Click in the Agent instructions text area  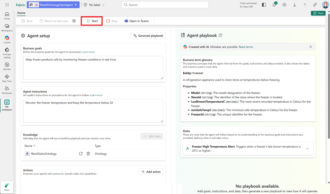coord(93,111)
